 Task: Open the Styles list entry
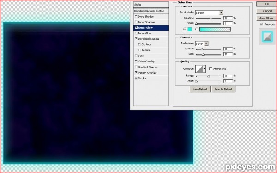pos(151,5)
